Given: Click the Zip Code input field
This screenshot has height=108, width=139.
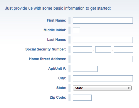Looking at the screenshot, I should click(82, 97).
